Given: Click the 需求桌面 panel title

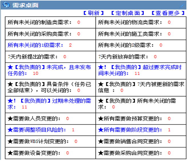Looking at the screenshot, I should (25, 5).
